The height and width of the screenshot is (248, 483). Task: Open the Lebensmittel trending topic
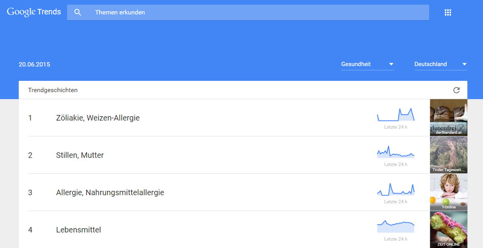[78, 230]
